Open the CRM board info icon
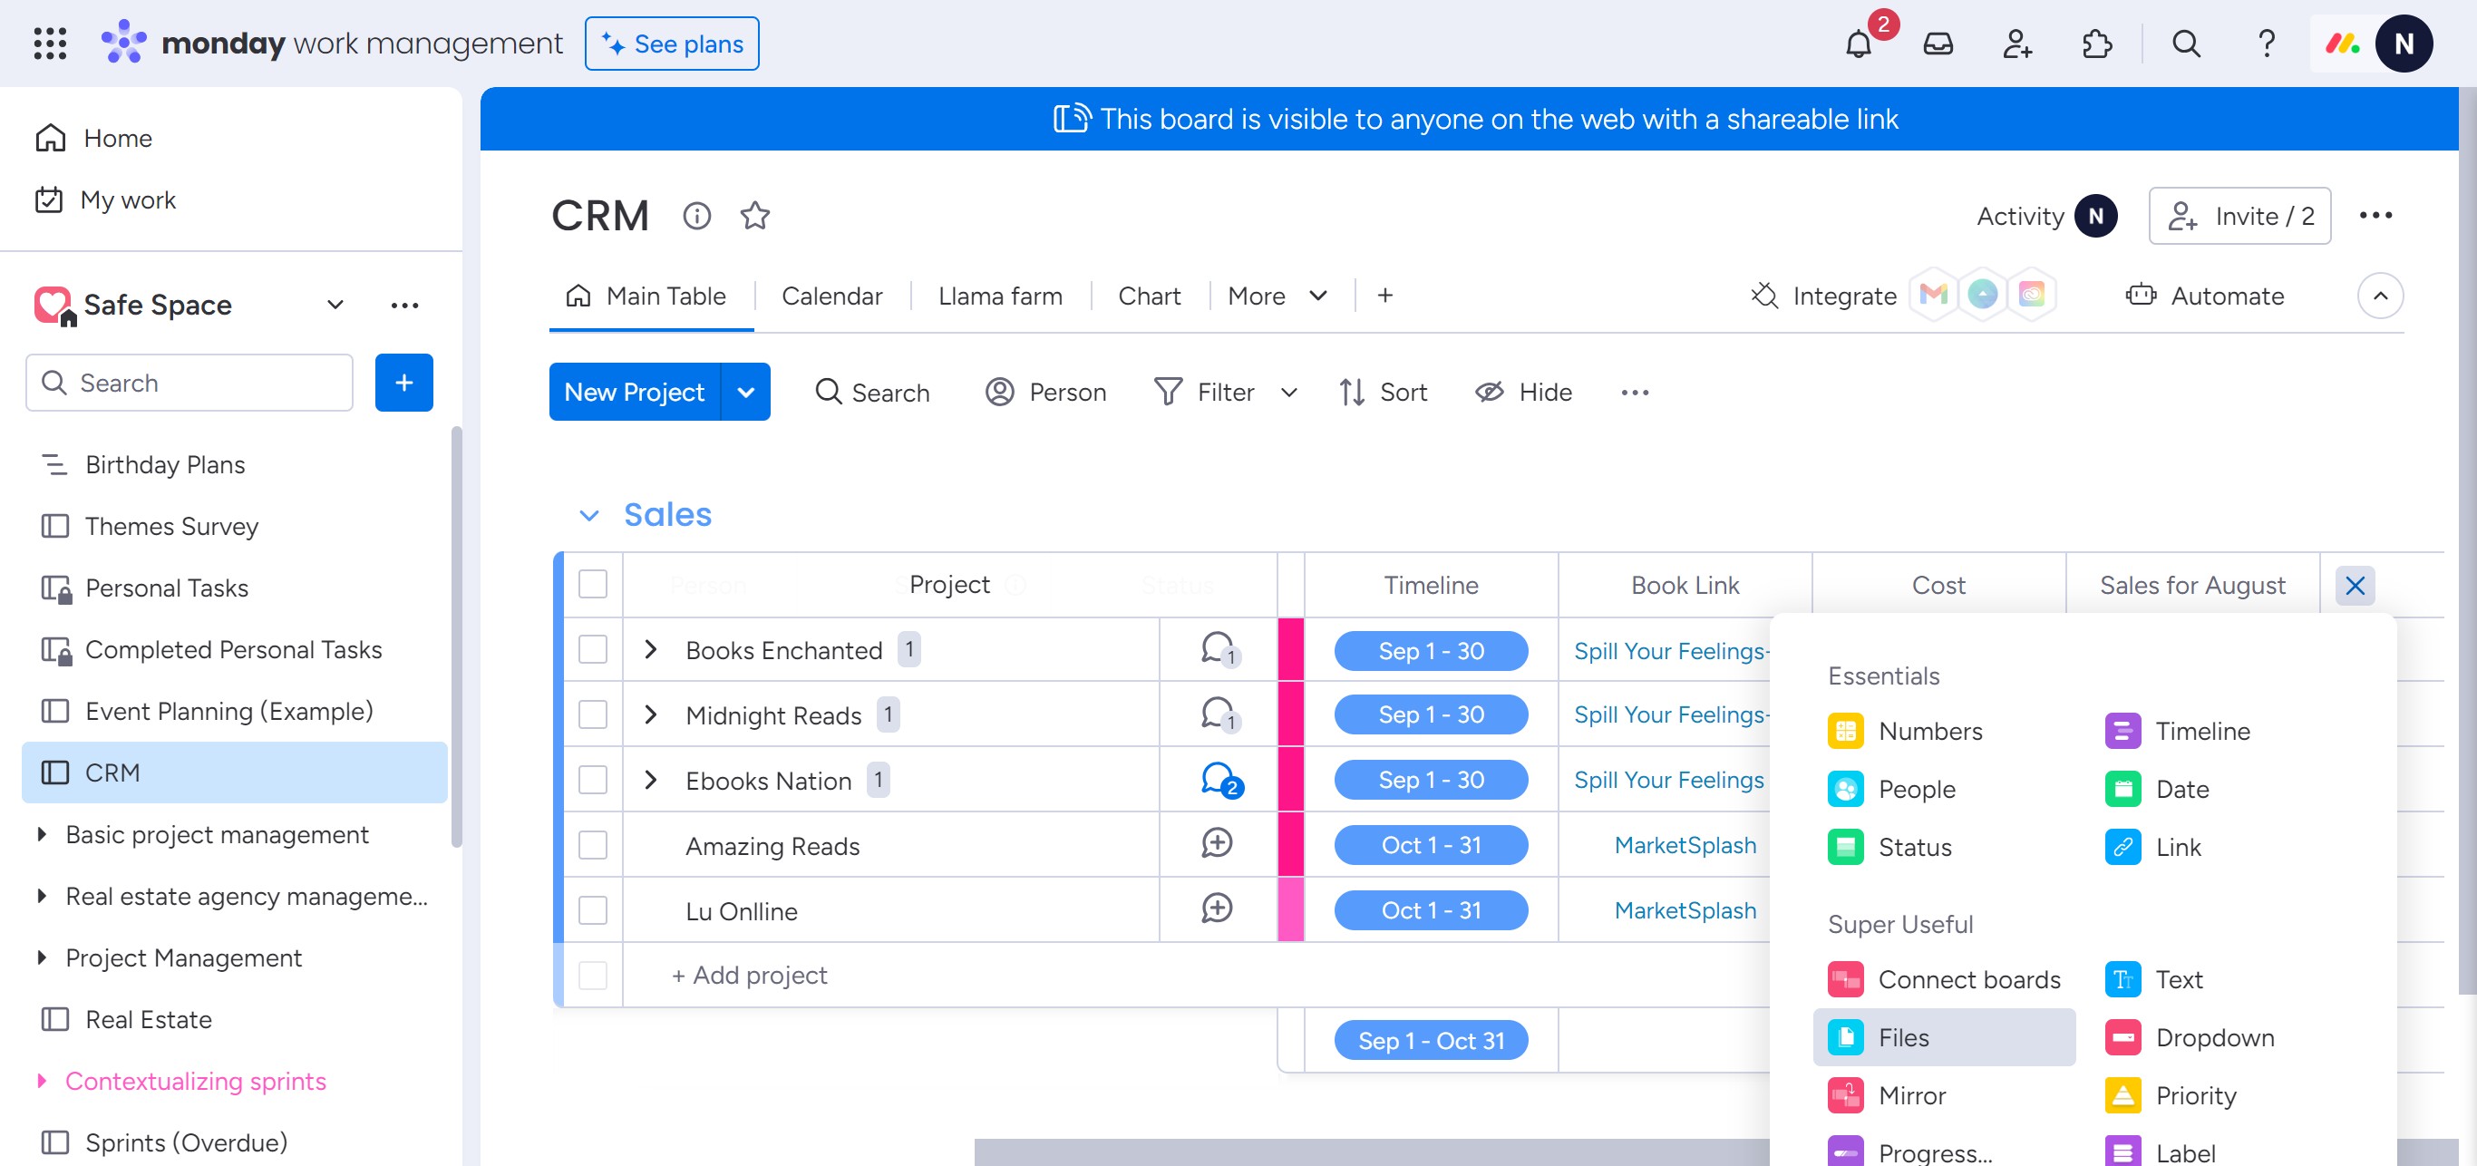Screen dimensions: 2477x1166 [696, 215]
